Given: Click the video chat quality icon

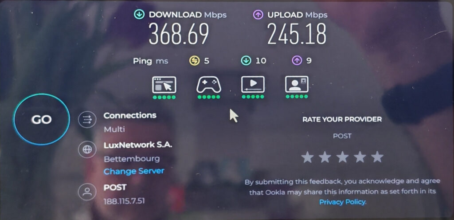Looking at the screenshot, I should coord(297,85).
